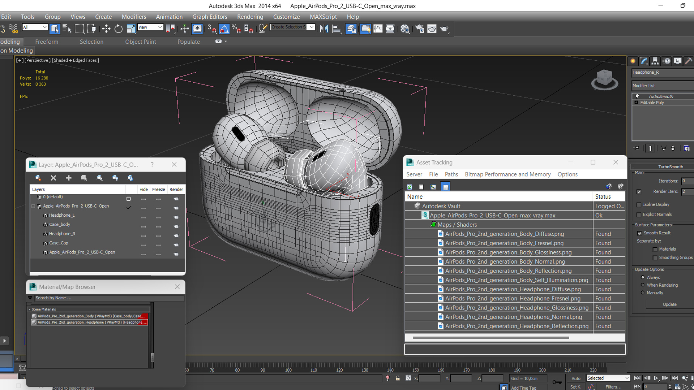694x390 pixels.
Task: Open the Curve Editor from the toolbar
Action: click(x=378, y=29)
